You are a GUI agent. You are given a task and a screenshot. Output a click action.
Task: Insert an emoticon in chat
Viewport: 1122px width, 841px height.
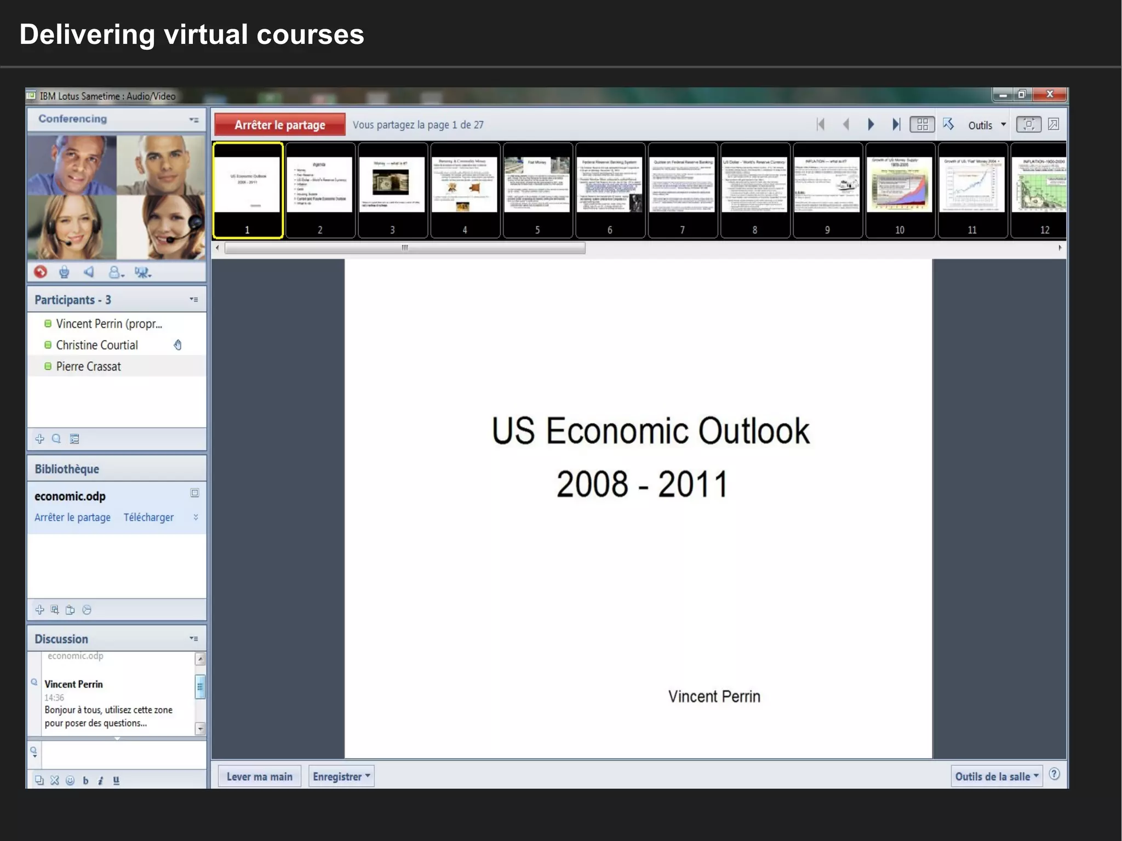click(x=70, y=781)
